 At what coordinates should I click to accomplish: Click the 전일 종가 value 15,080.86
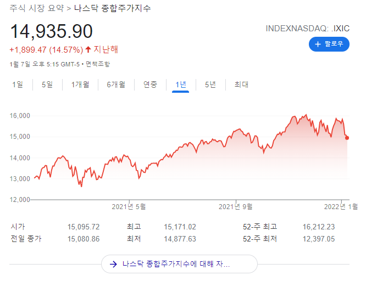[84, 239]
